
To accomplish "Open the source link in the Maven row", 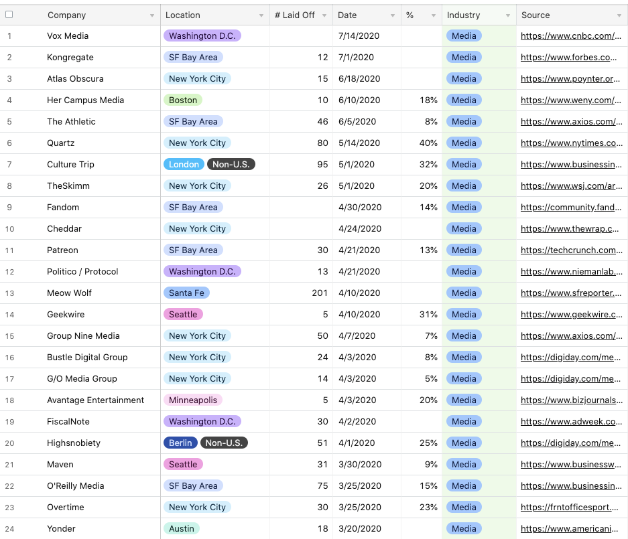I will point(570,465).
